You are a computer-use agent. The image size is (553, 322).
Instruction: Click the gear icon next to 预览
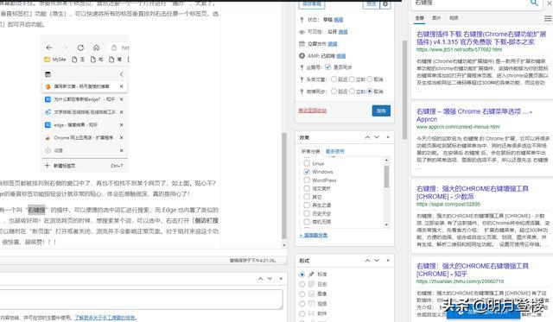[x=385, y=4]
